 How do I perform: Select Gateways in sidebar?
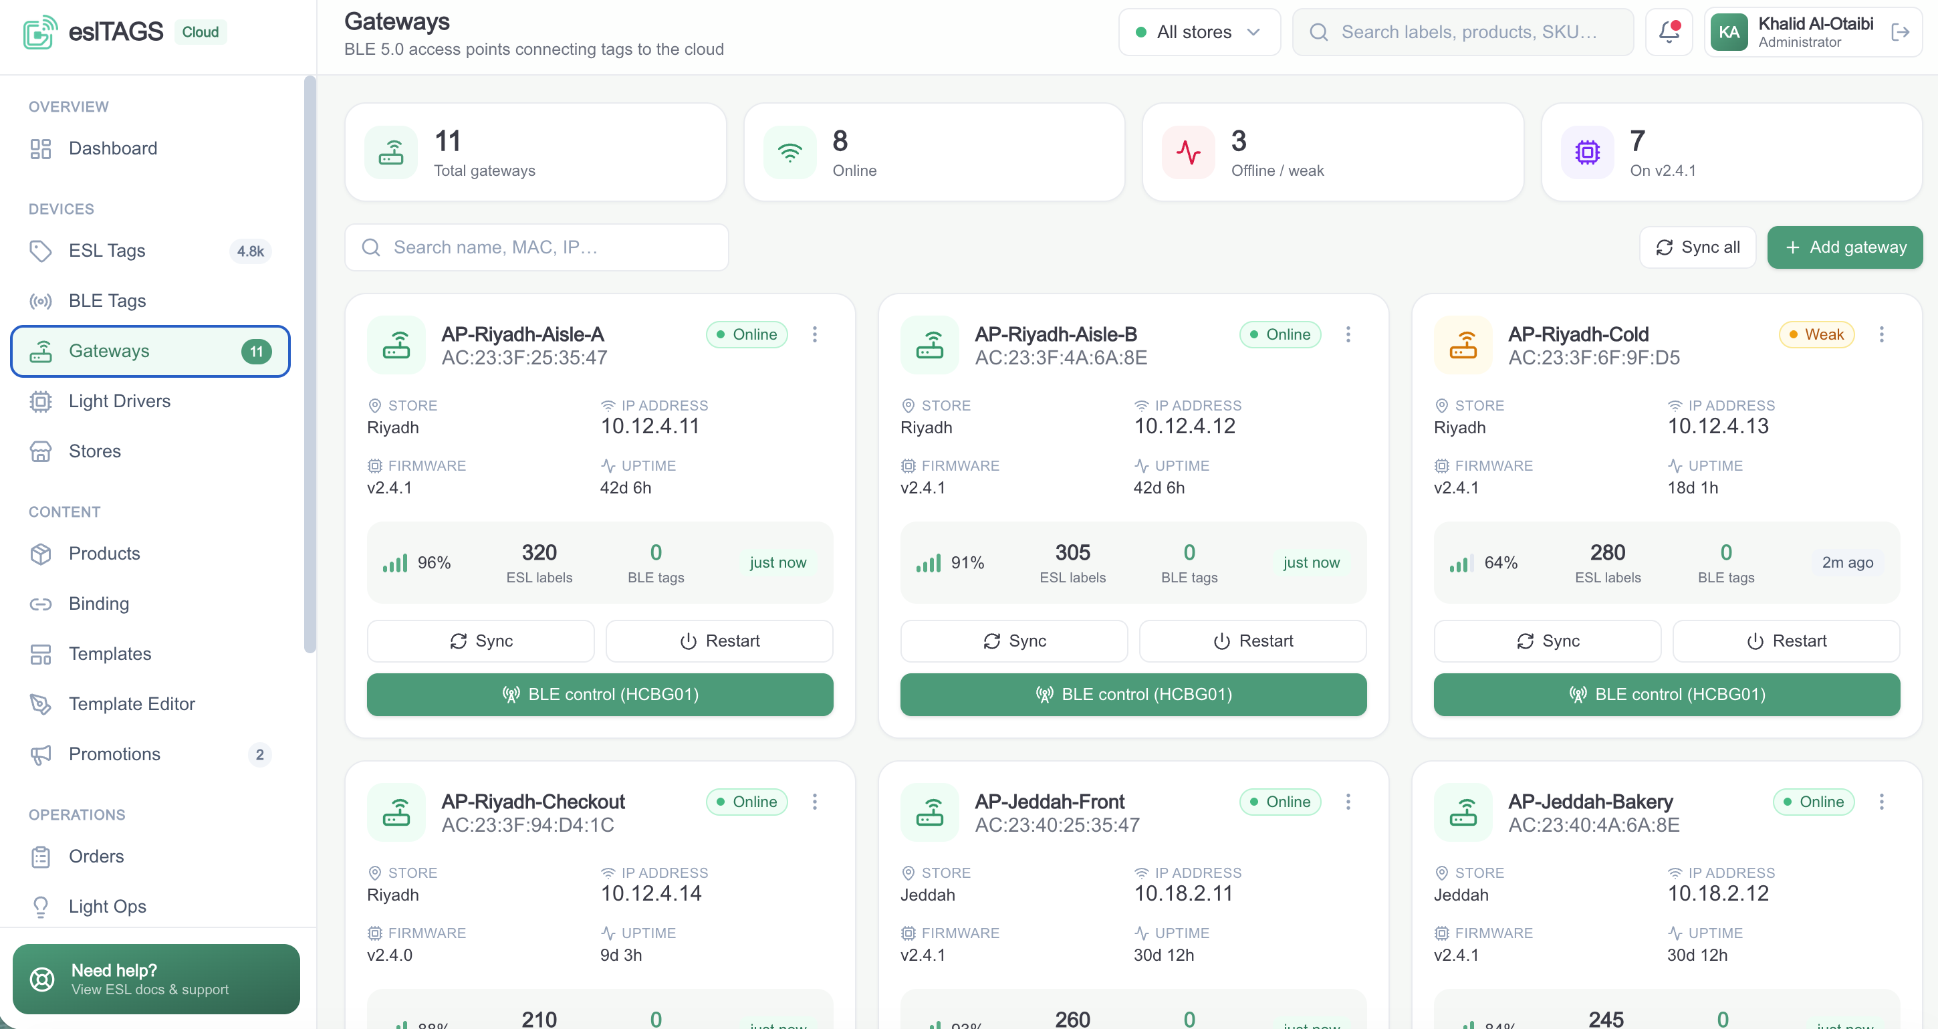tap(150, 350)
